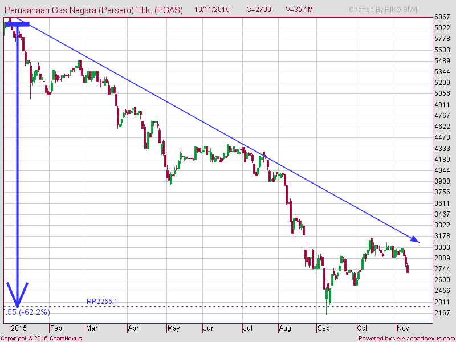Click the (-62.2%) decline percentage label

point(35,312)
